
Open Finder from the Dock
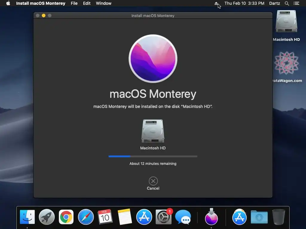coord(27,217)
